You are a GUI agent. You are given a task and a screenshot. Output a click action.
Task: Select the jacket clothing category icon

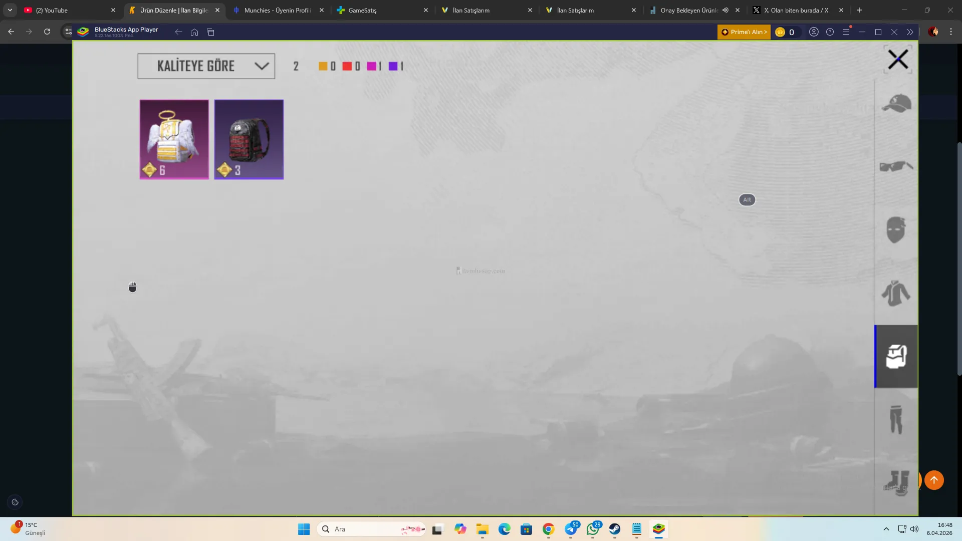point(896,293)
